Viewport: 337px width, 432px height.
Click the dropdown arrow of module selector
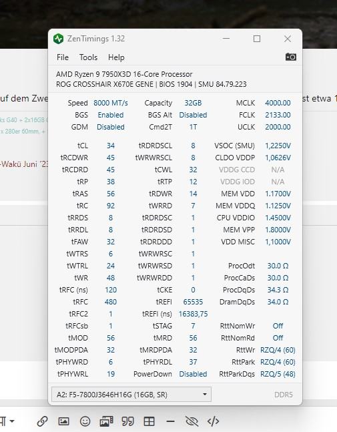tap(205, 395)
